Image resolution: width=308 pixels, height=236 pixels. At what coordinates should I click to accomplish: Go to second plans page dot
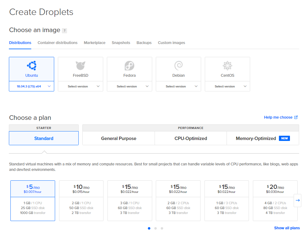[156, 228]
